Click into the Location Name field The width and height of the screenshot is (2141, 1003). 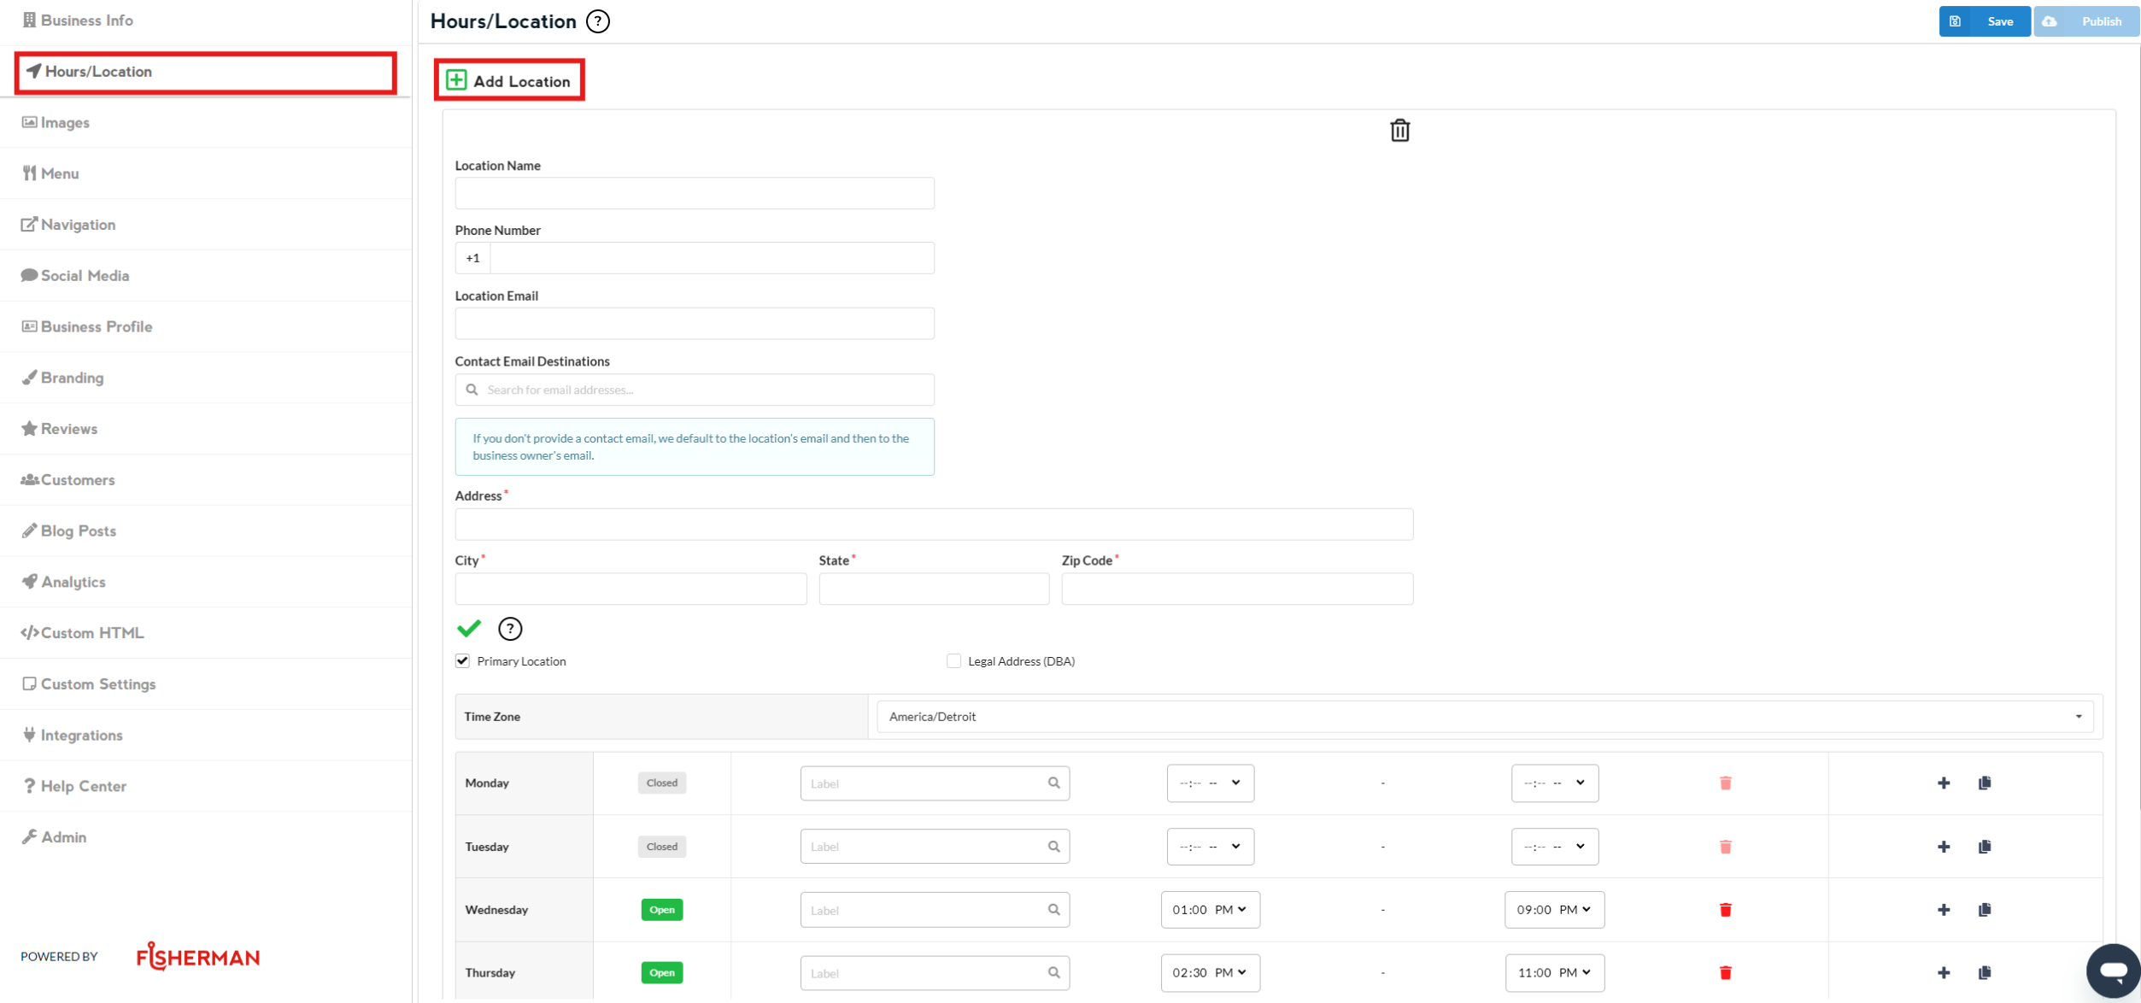point(694,193)
